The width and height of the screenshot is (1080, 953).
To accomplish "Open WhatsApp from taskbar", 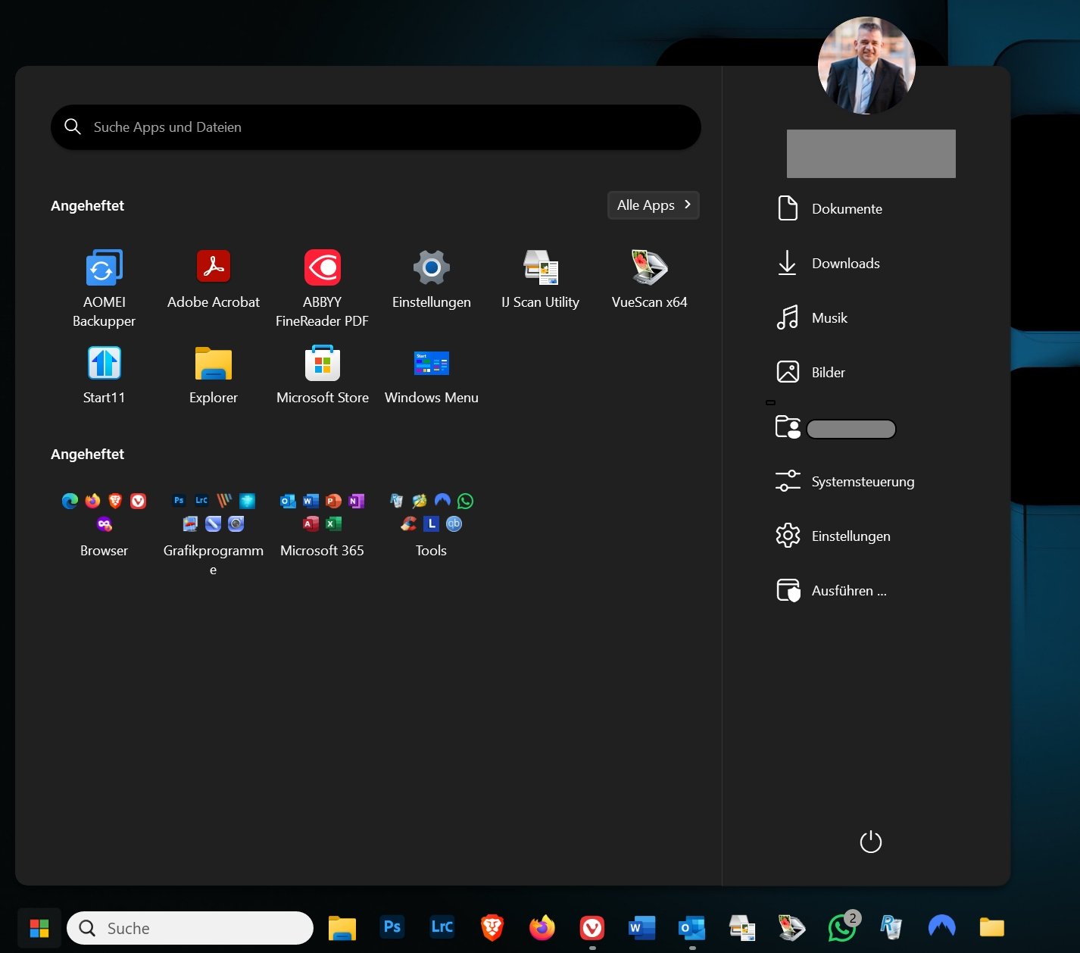I will coord(842,927).
